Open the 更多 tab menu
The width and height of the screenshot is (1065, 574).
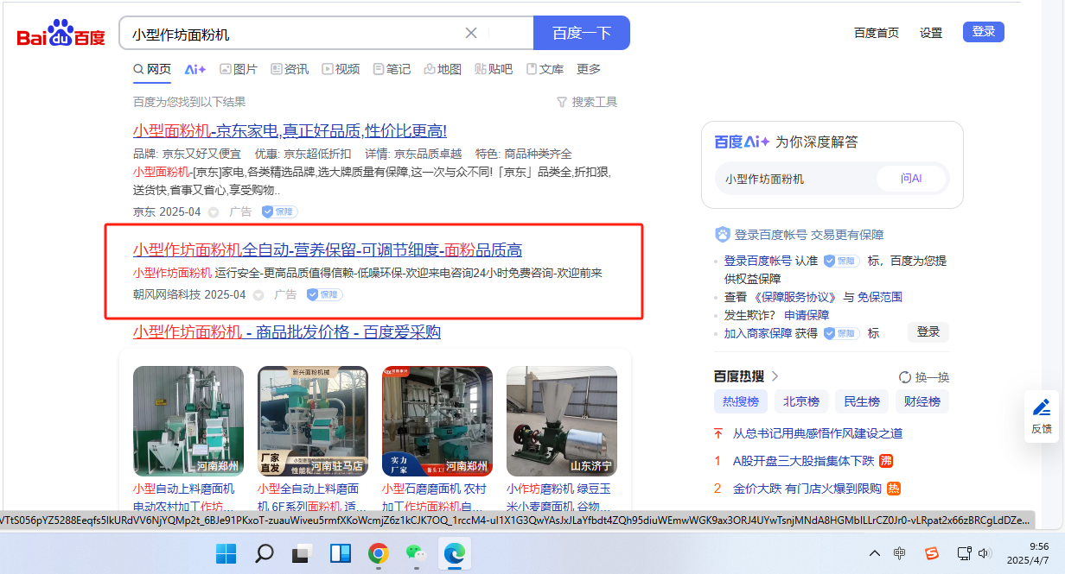click(589, 69)
